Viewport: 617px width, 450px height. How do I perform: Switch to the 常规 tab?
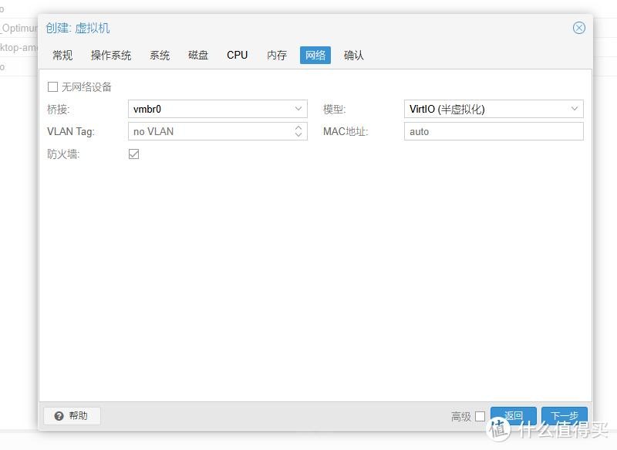tap(62, 56)
